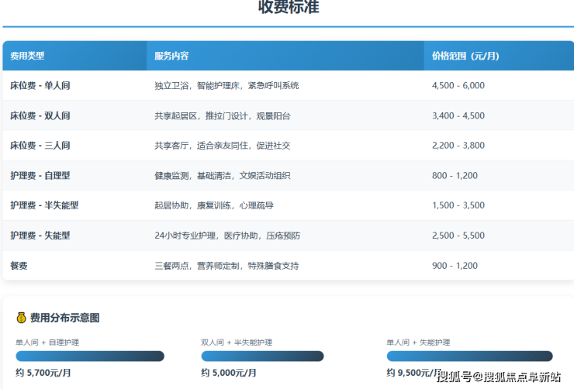Image resolution: width=574 pixels, height=389 pixels.
Task: Click the 单人间 + 失能护理 progress bar
Action: pos(469,356)
